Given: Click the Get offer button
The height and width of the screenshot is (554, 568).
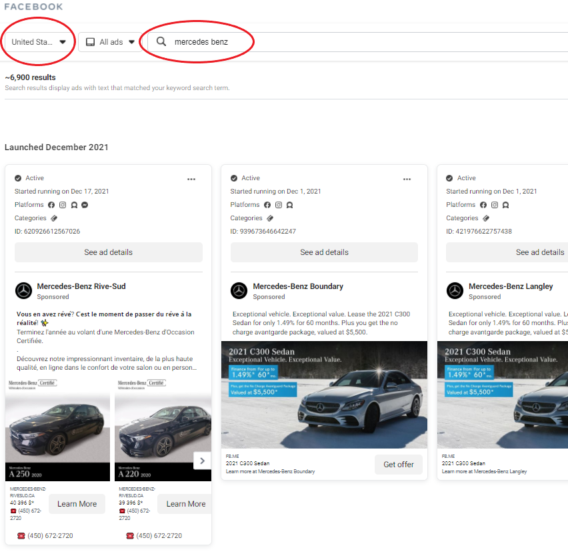Looking at the screenshot, I should (x=399, y=465).
